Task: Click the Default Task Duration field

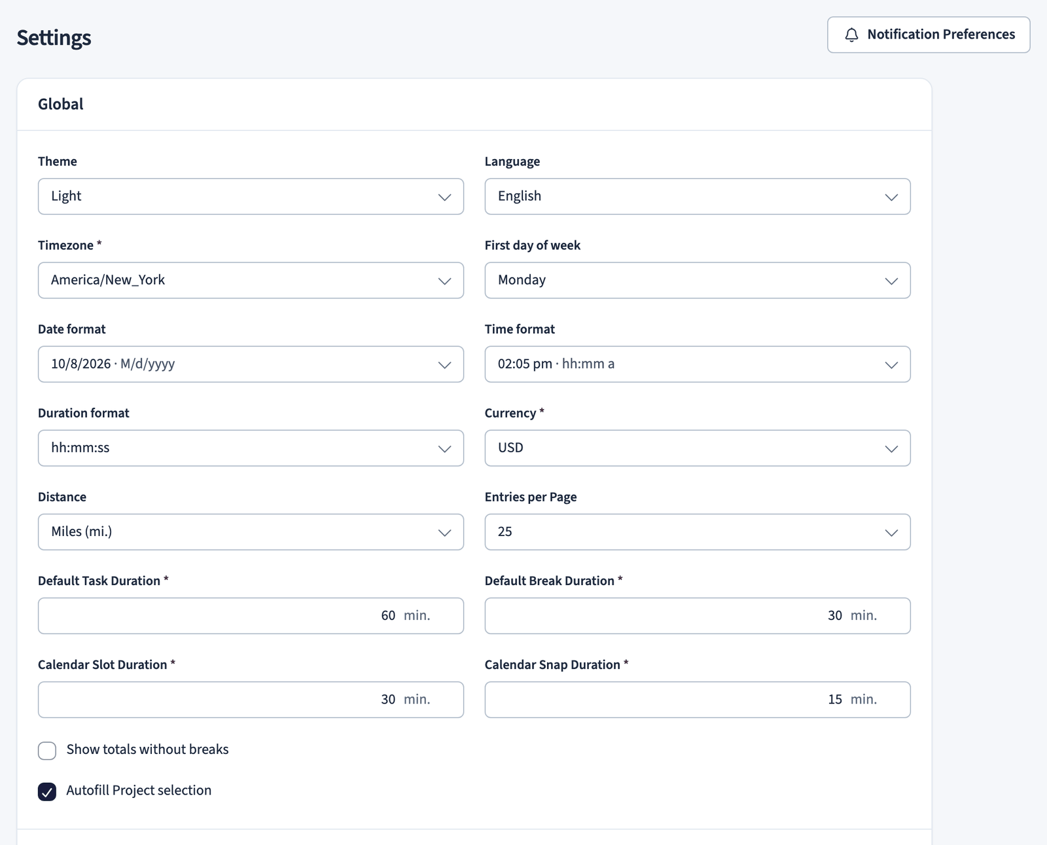Action: pos(251,615)
